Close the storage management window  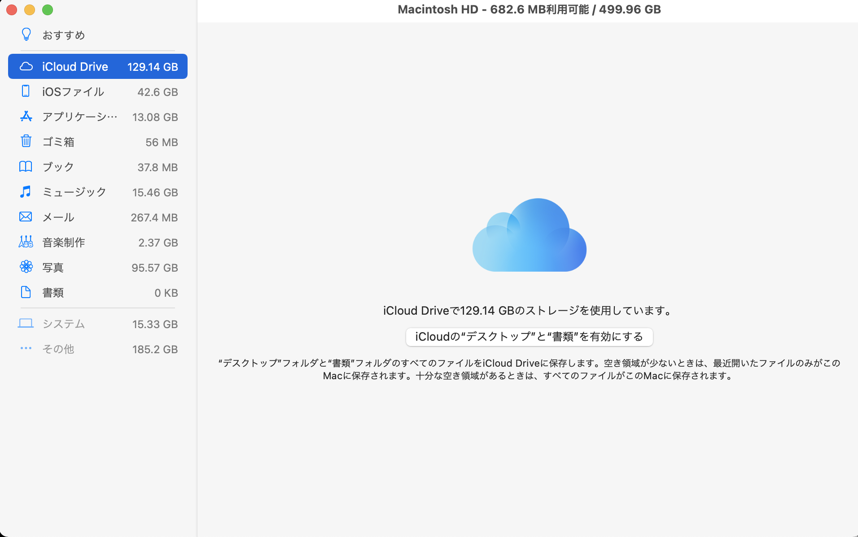(x=12, y=10)
